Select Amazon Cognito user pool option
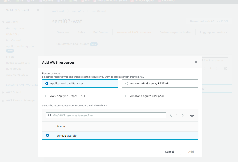 click(x=160, y=96)
